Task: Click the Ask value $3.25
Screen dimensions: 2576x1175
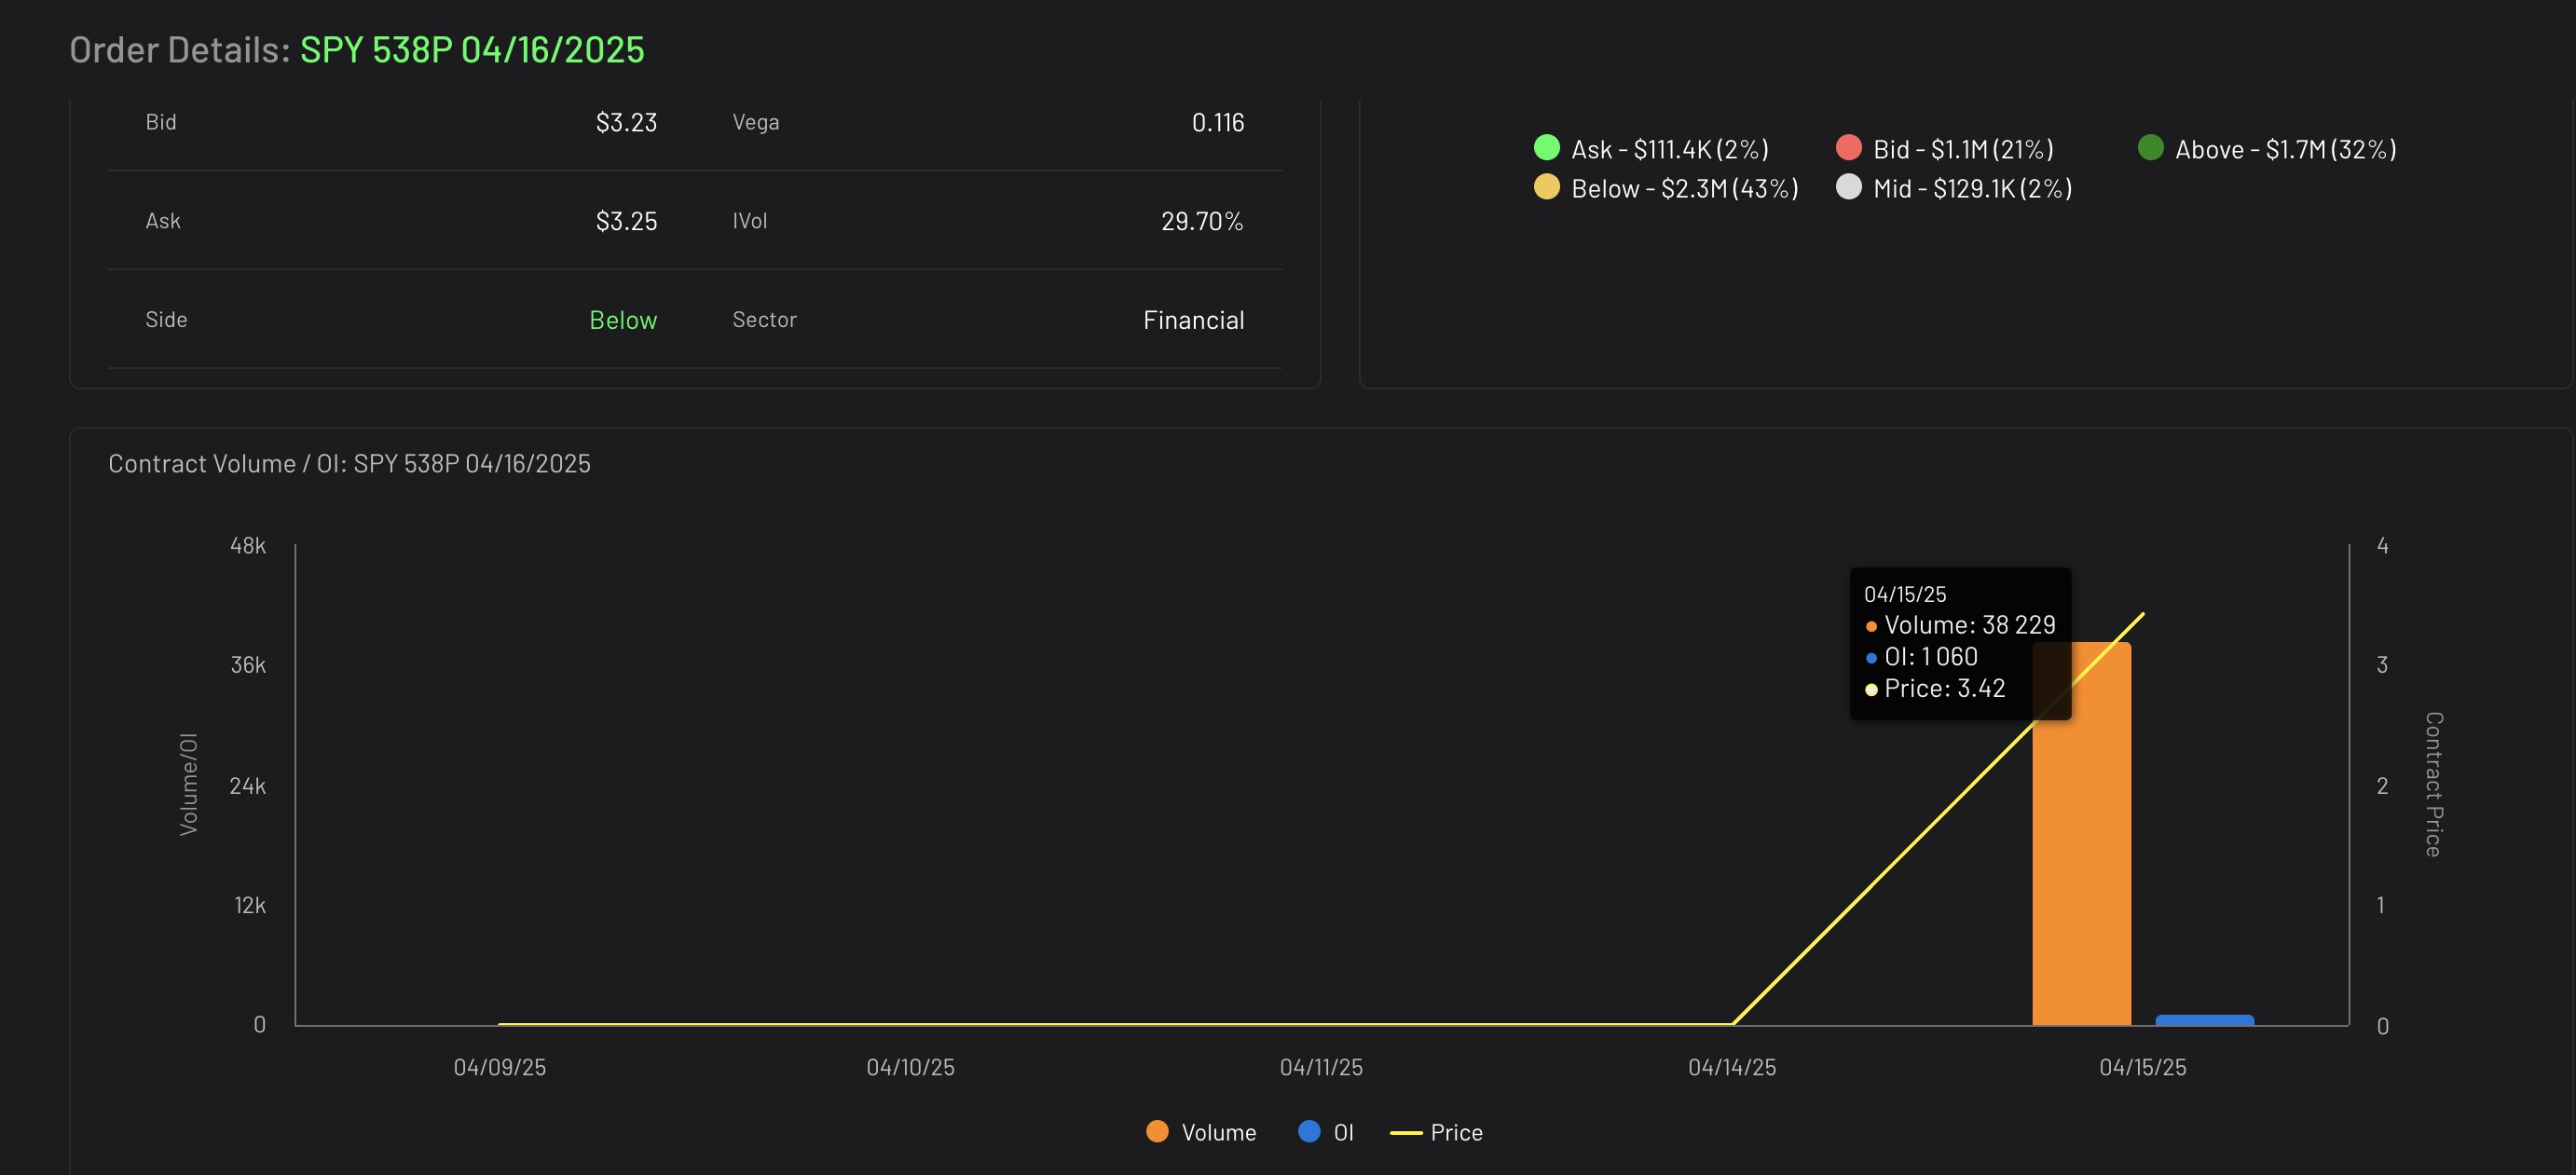Action: [626, 221]
